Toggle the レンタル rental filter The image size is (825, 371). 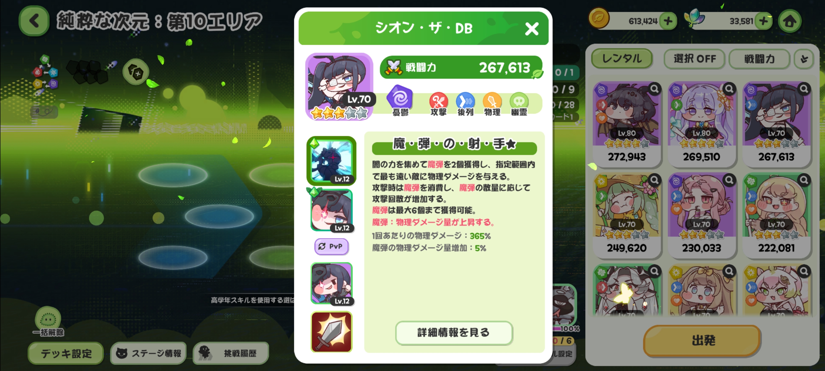click(621, 59)
